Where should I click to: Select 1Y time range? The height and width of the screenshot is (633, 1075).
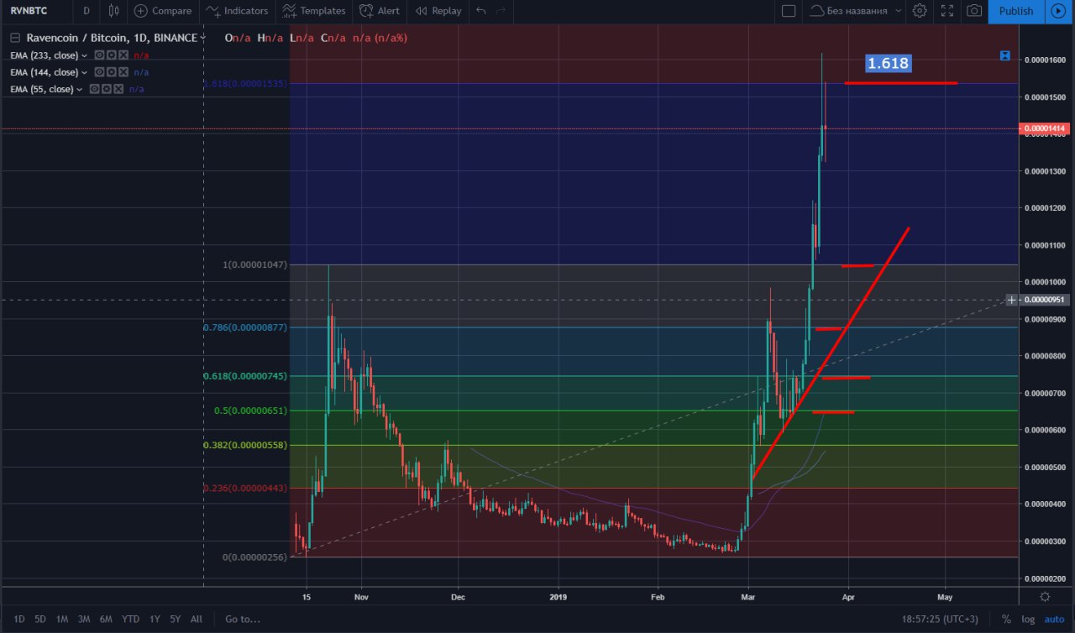pos(155,619)
